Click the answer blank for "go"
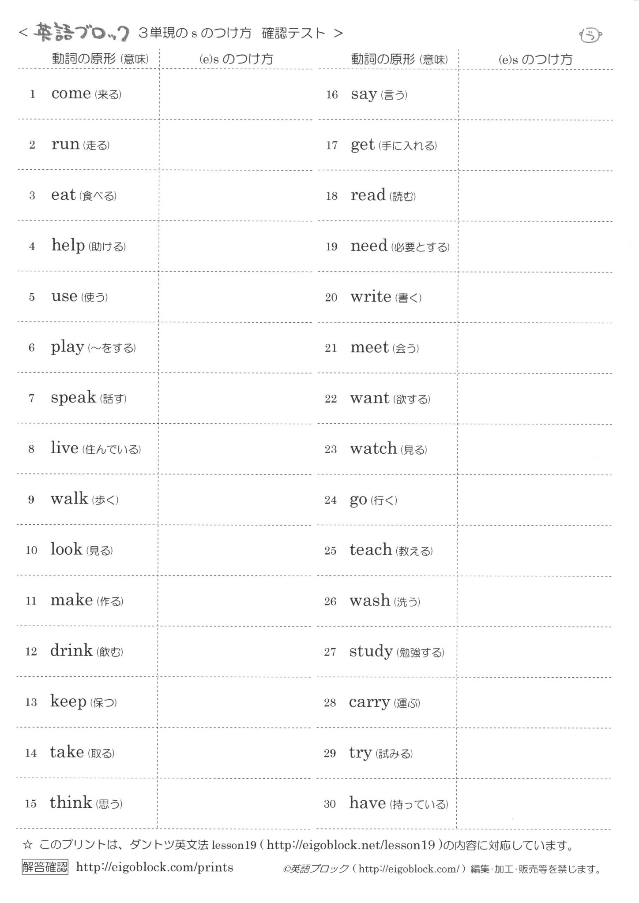Viewport: 639px width, 903px height. click(x=535, y=500)
